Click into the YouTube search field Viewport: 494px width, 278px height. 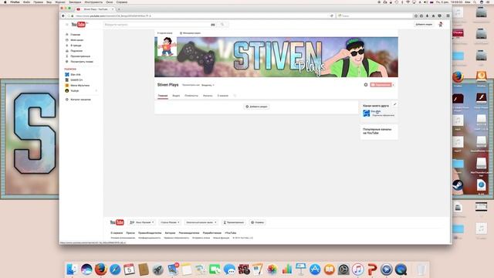click(157, 25)
